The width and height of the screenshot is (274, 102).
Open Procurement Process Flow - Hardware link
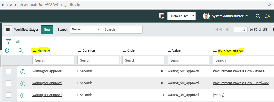pyautogui.click(x=241, y=83)
